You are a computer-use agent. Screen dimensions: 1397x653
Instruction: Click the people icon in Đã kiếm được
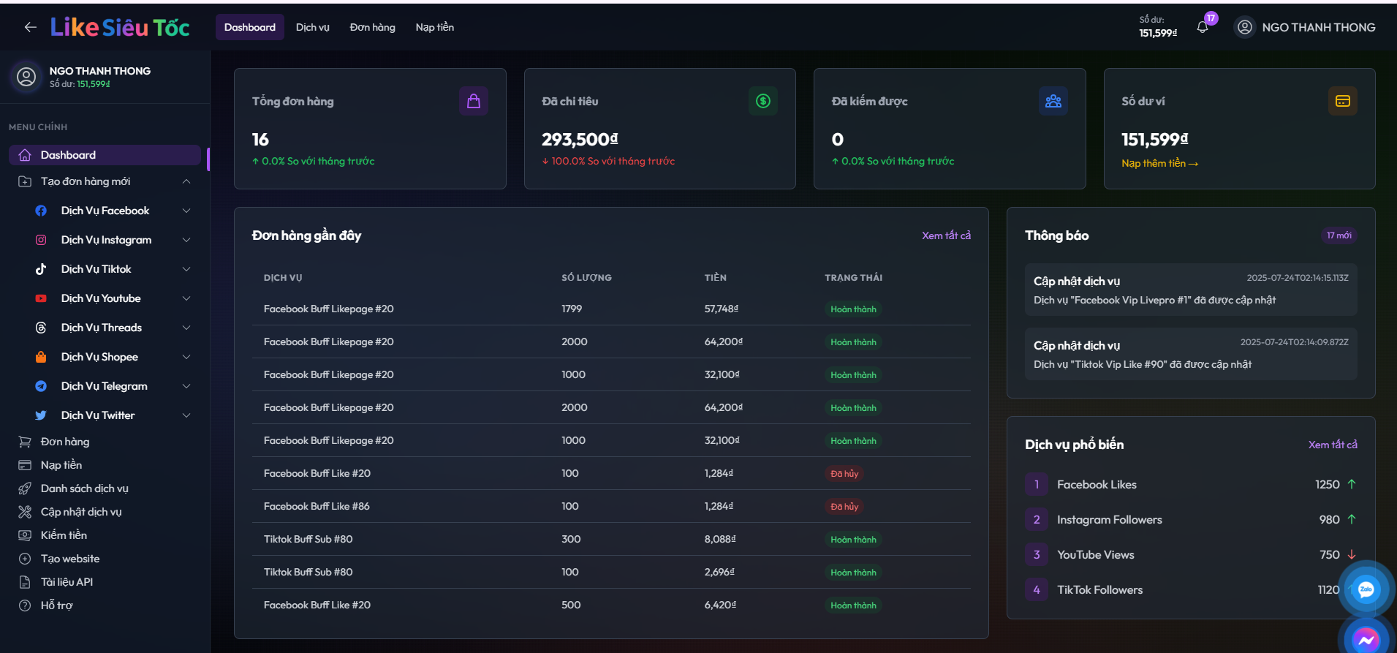[x=1053, y=101]
